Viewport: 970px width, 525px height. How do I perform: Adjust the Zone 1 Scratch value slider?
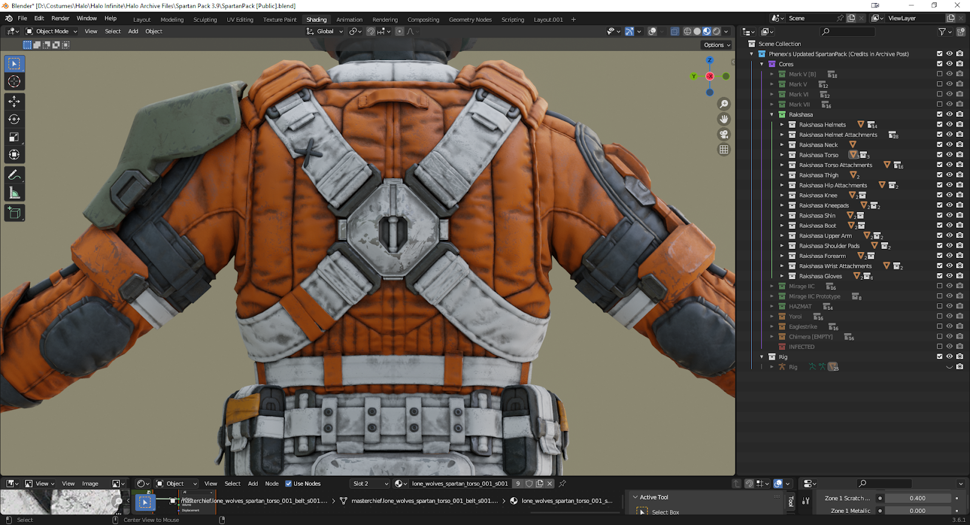pos(917,498)
